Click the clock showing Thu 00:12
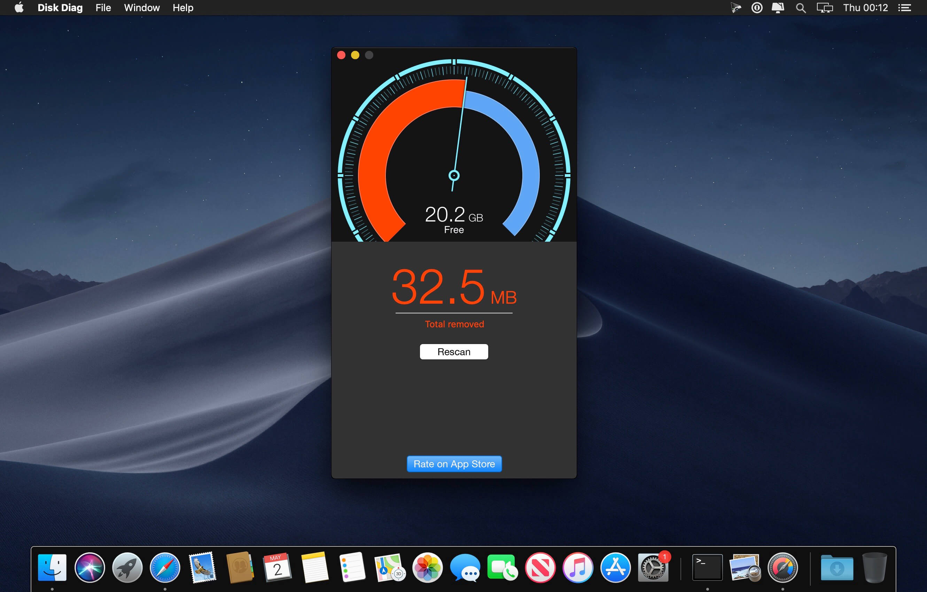The height and width of the screenshot is (592, 927). (x=865, y=8)
